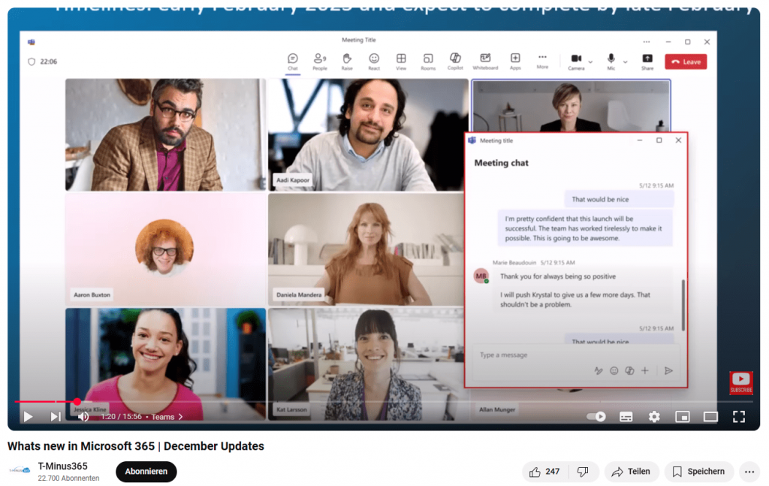The width and height of the screenshot is (769, 486).
Task: Click the 'That would be nice' message
Action: 619,199
